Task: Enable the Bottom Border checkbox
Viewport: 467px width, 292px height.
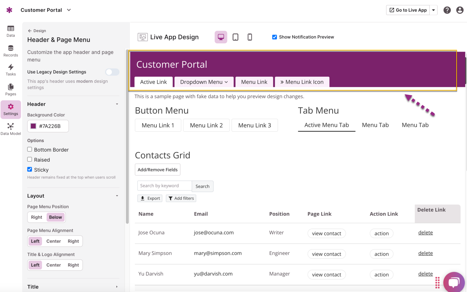Action: 30,150
